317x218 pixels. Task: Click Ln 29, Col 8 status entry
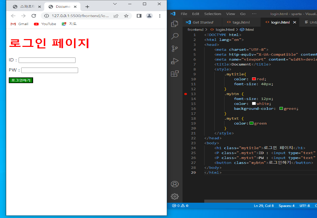[x=264, y=206]
